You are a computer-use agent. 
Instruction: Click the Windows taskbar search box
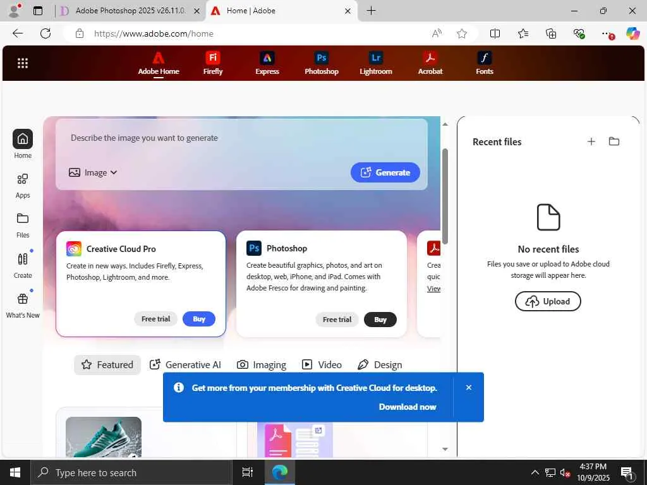pyautogui.click(x=131, y=472)
